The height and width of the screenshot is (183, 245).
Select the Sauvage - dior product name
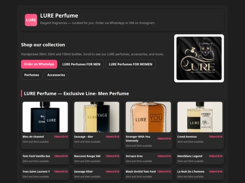point(83,136)
